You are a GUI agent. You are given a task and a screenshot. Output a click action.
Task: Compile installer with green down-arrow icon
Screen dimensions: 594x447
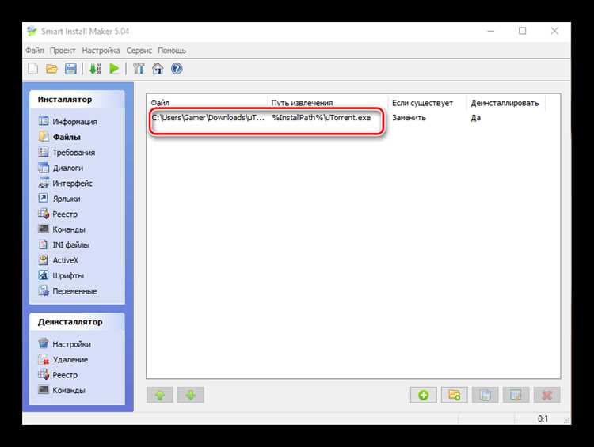(x=95, y=69)
